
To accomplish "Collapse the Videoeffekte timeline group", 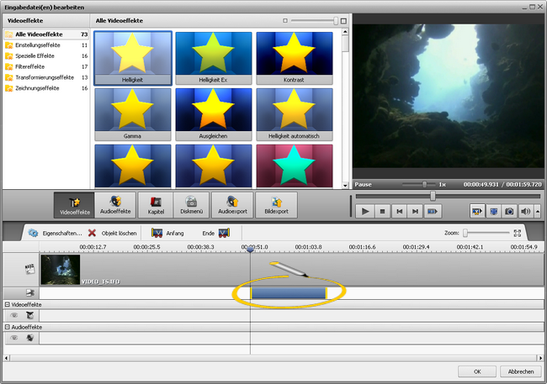I will coord(7,304).
